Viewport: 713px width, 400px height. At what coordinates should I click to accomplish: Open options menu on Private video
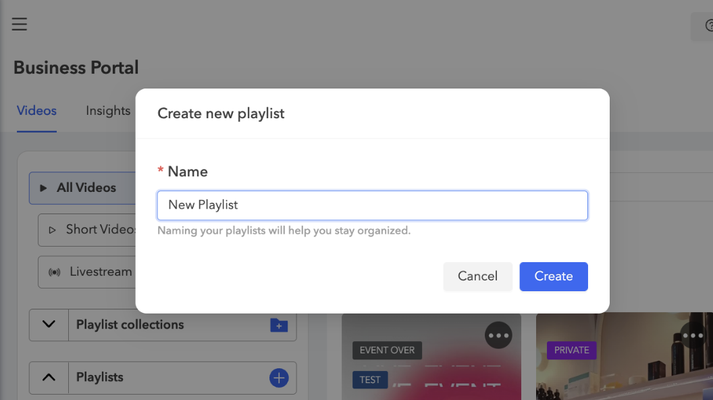693,335
